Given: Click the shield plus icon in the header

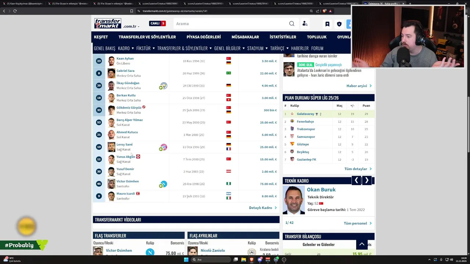Looking at the screenshot, I should [339, 24].
